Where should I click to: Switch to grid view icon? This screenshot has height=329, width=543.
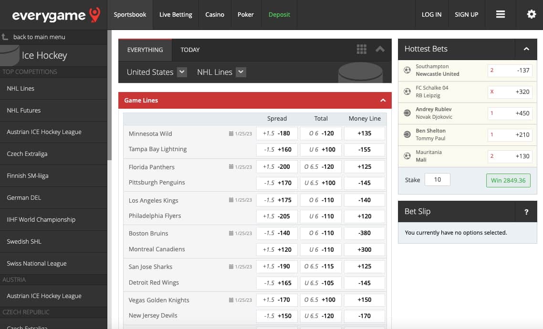tap(362, 49)
